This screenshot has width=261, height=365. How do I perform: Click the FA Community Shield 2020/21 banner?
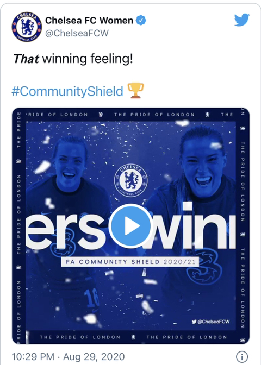point(130,262)
